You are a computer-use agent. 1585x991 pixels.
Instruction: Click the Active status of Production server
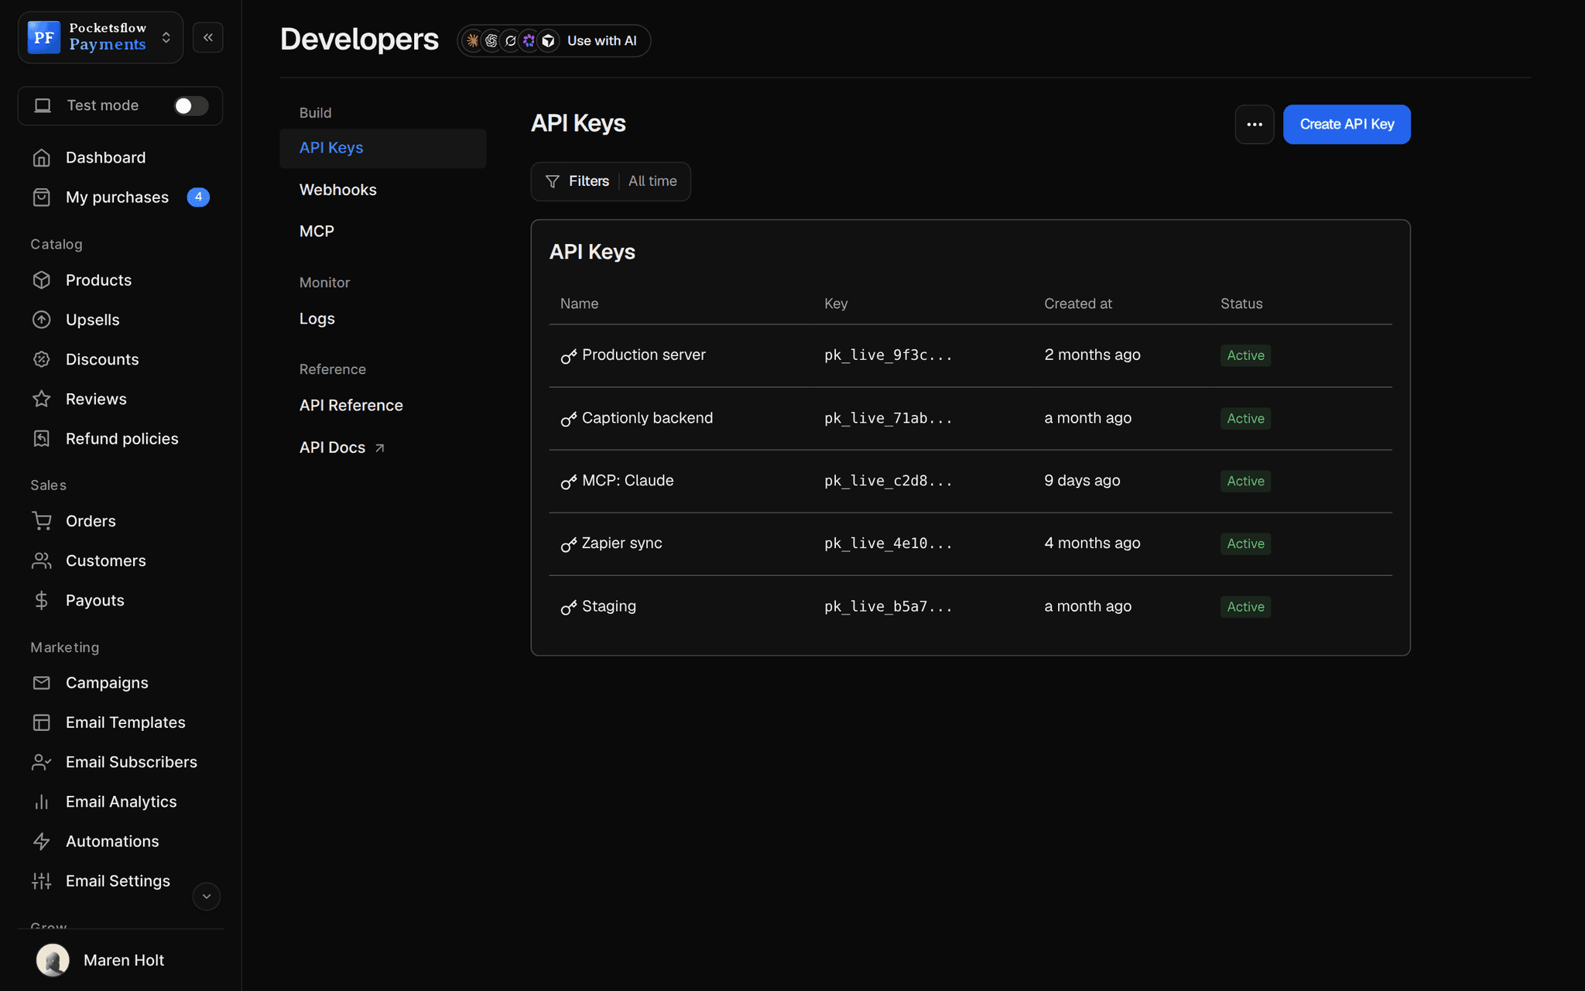click(1245, 355)
